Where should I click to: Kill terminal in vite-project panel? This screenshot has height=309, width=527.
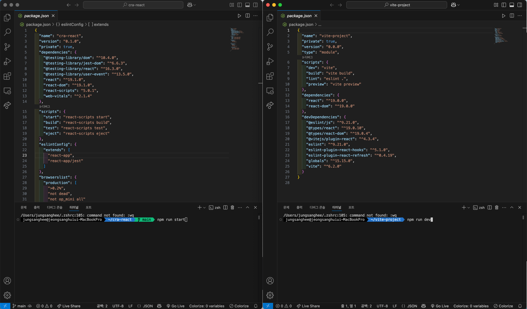(497, 207)
